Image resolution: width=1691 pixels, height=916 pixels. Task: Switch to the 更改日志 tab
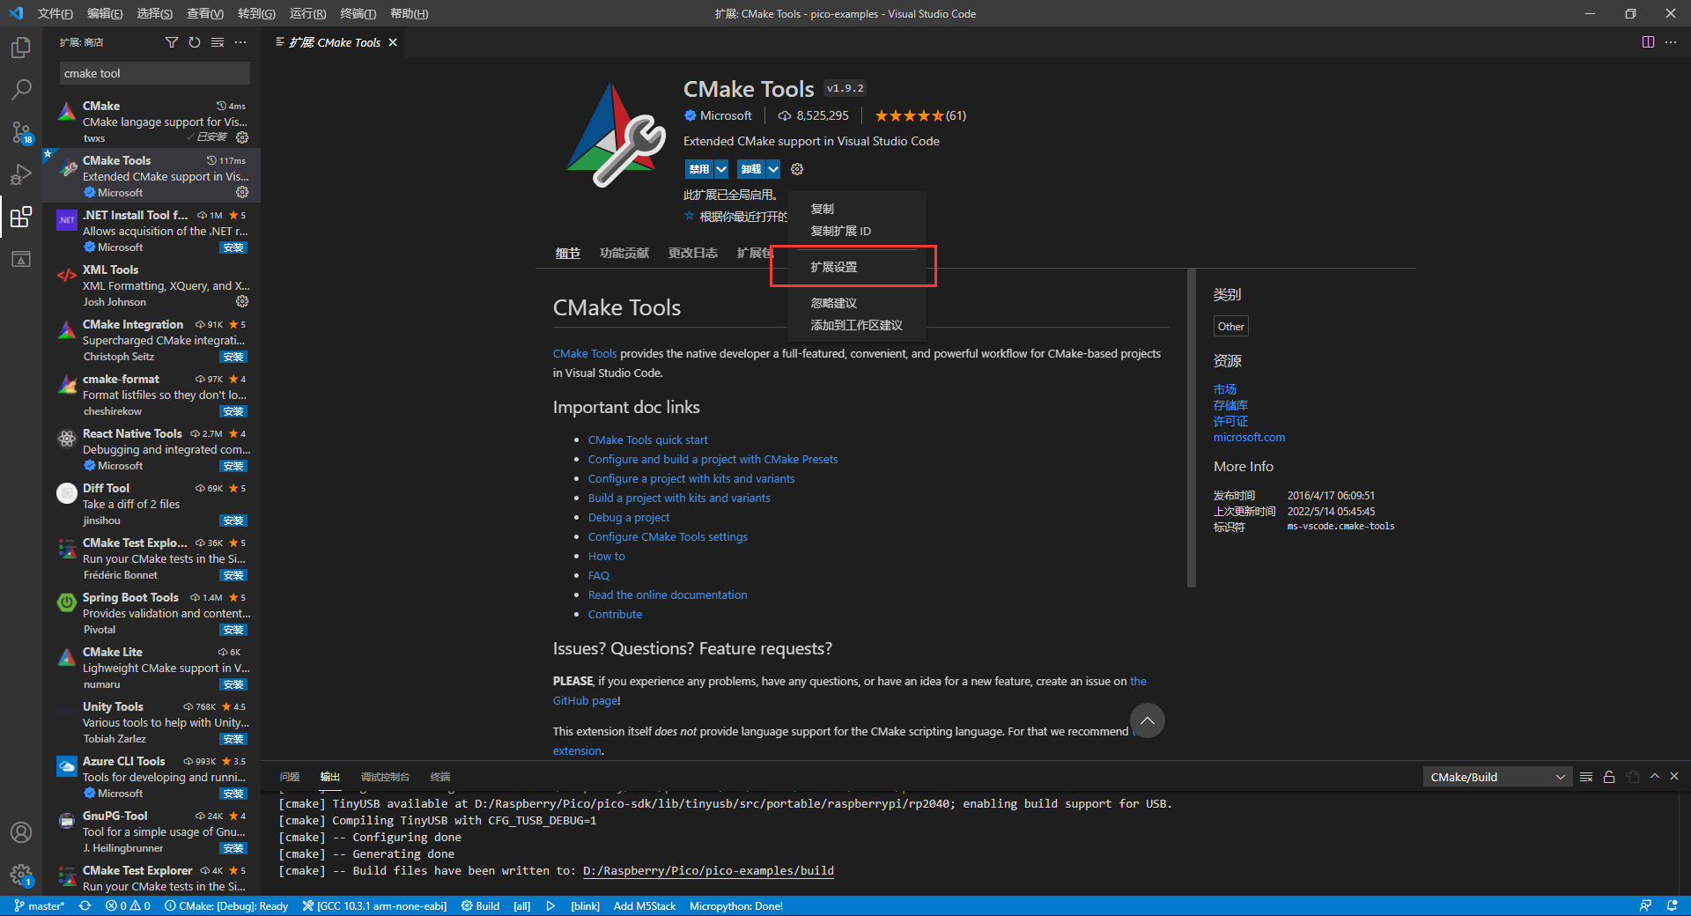pyautogui.click(x=692, y=254)
